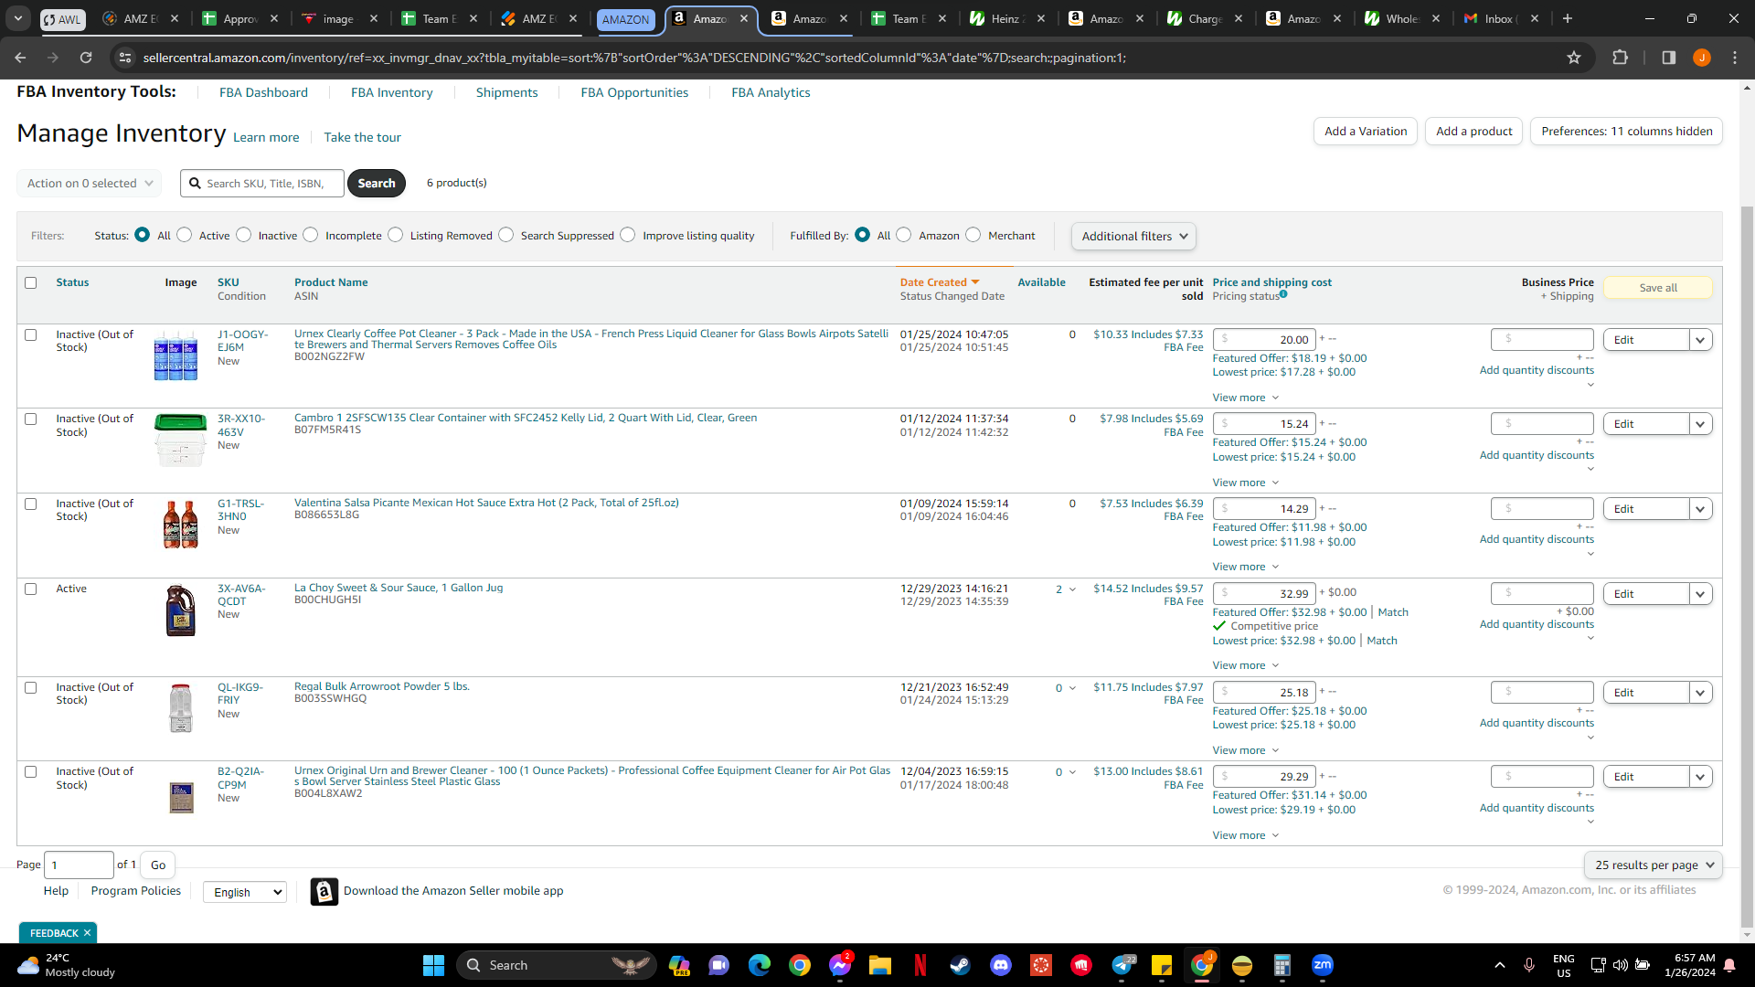Image resolution: width=1755 pixels, height=987 pixels.
Task: Open Chrome three-dot menu
Action: 1735,58
